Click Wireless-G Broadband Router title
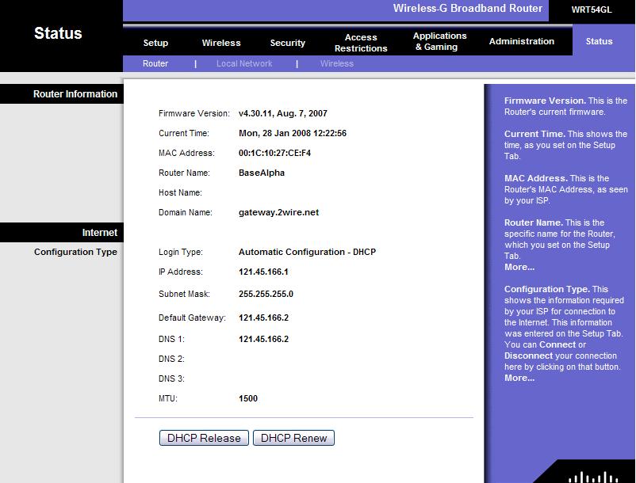 point(468,8)
